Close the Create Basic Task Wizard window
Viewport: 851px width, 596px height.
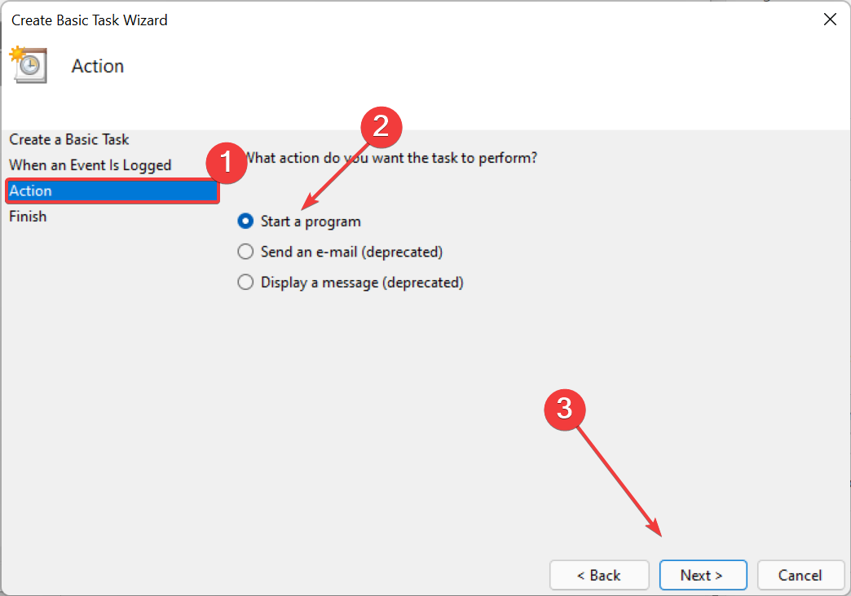pos(830,20)
